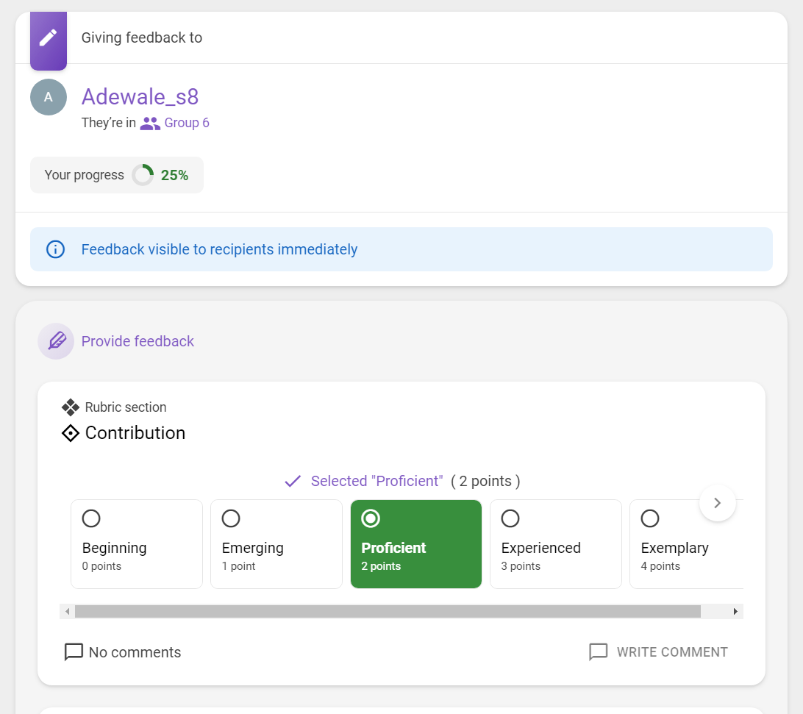803x714 pixels.
Task: Click the group people icon
Action: click(x=150, y=124)
